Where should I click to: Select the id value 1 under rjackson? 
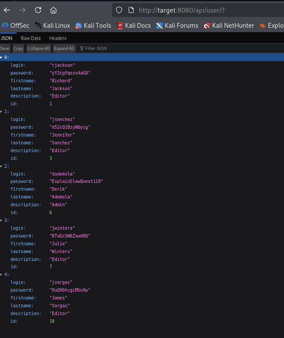pos(51,104)
